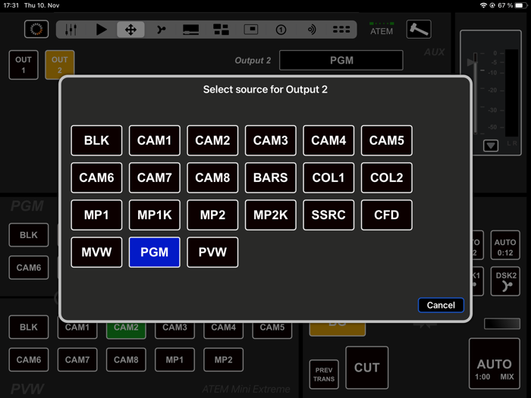Select CAM7 in the PVW row
Viewport: 531px width, 398px height.
(x=77, y=359)
